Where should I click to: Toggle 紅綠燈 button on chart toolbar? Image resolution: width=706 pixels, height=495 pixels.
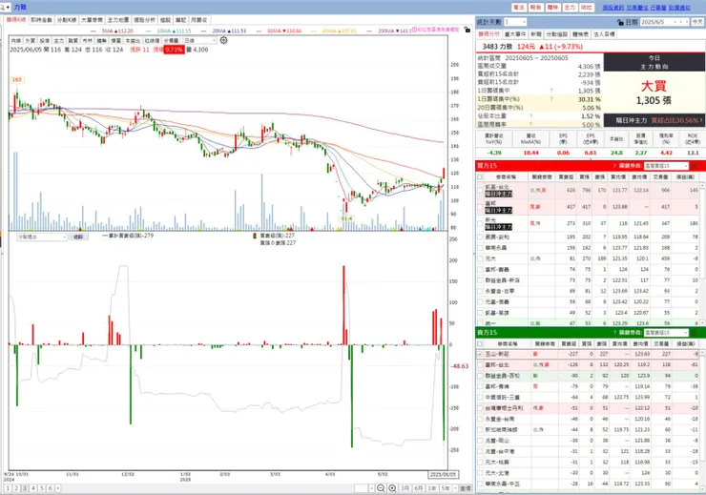click(152, 41)
